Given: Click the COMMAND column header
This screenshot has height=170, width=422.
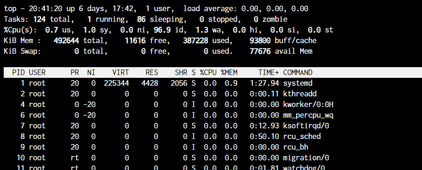Looking at the screenshot, I should point(298,73).
